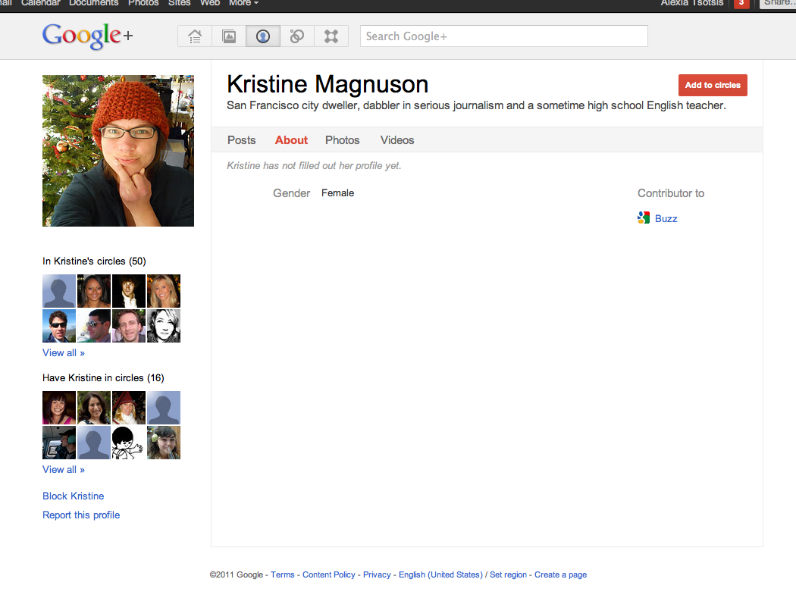Open the red notifications counter

[741, 3]
